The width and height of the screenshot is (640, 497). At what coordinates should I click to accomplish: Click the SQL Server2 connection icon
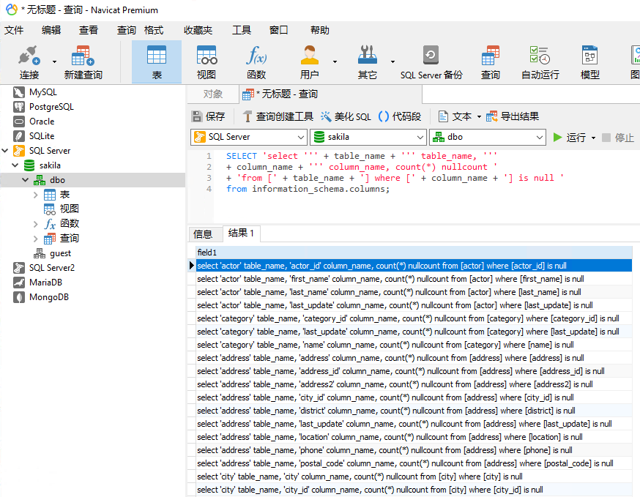[19, 268]
